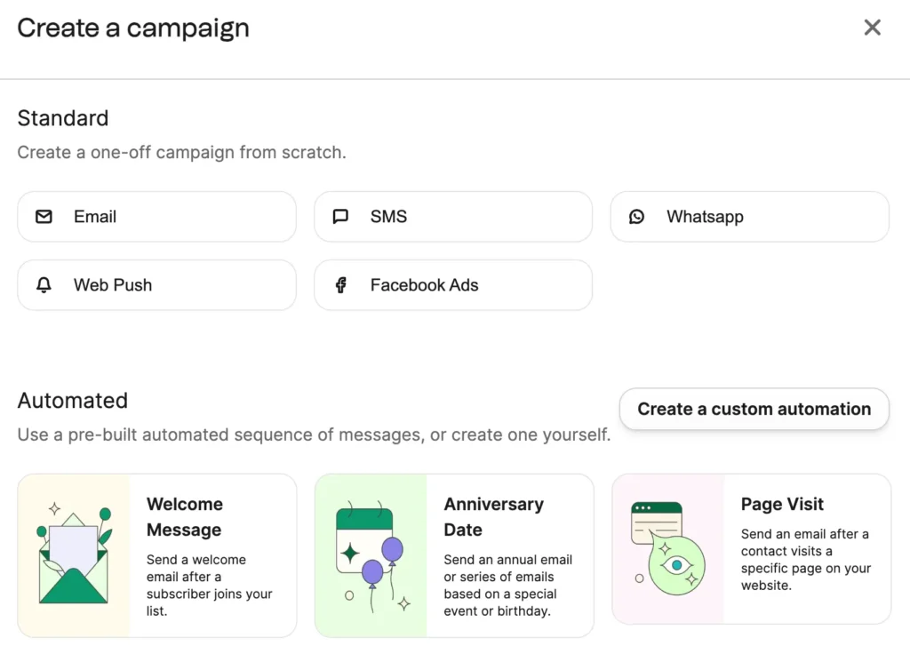This screenshot has height=646, width=910.
Task: Open the Page Visit automation title
Action: (x=782, y=504)
